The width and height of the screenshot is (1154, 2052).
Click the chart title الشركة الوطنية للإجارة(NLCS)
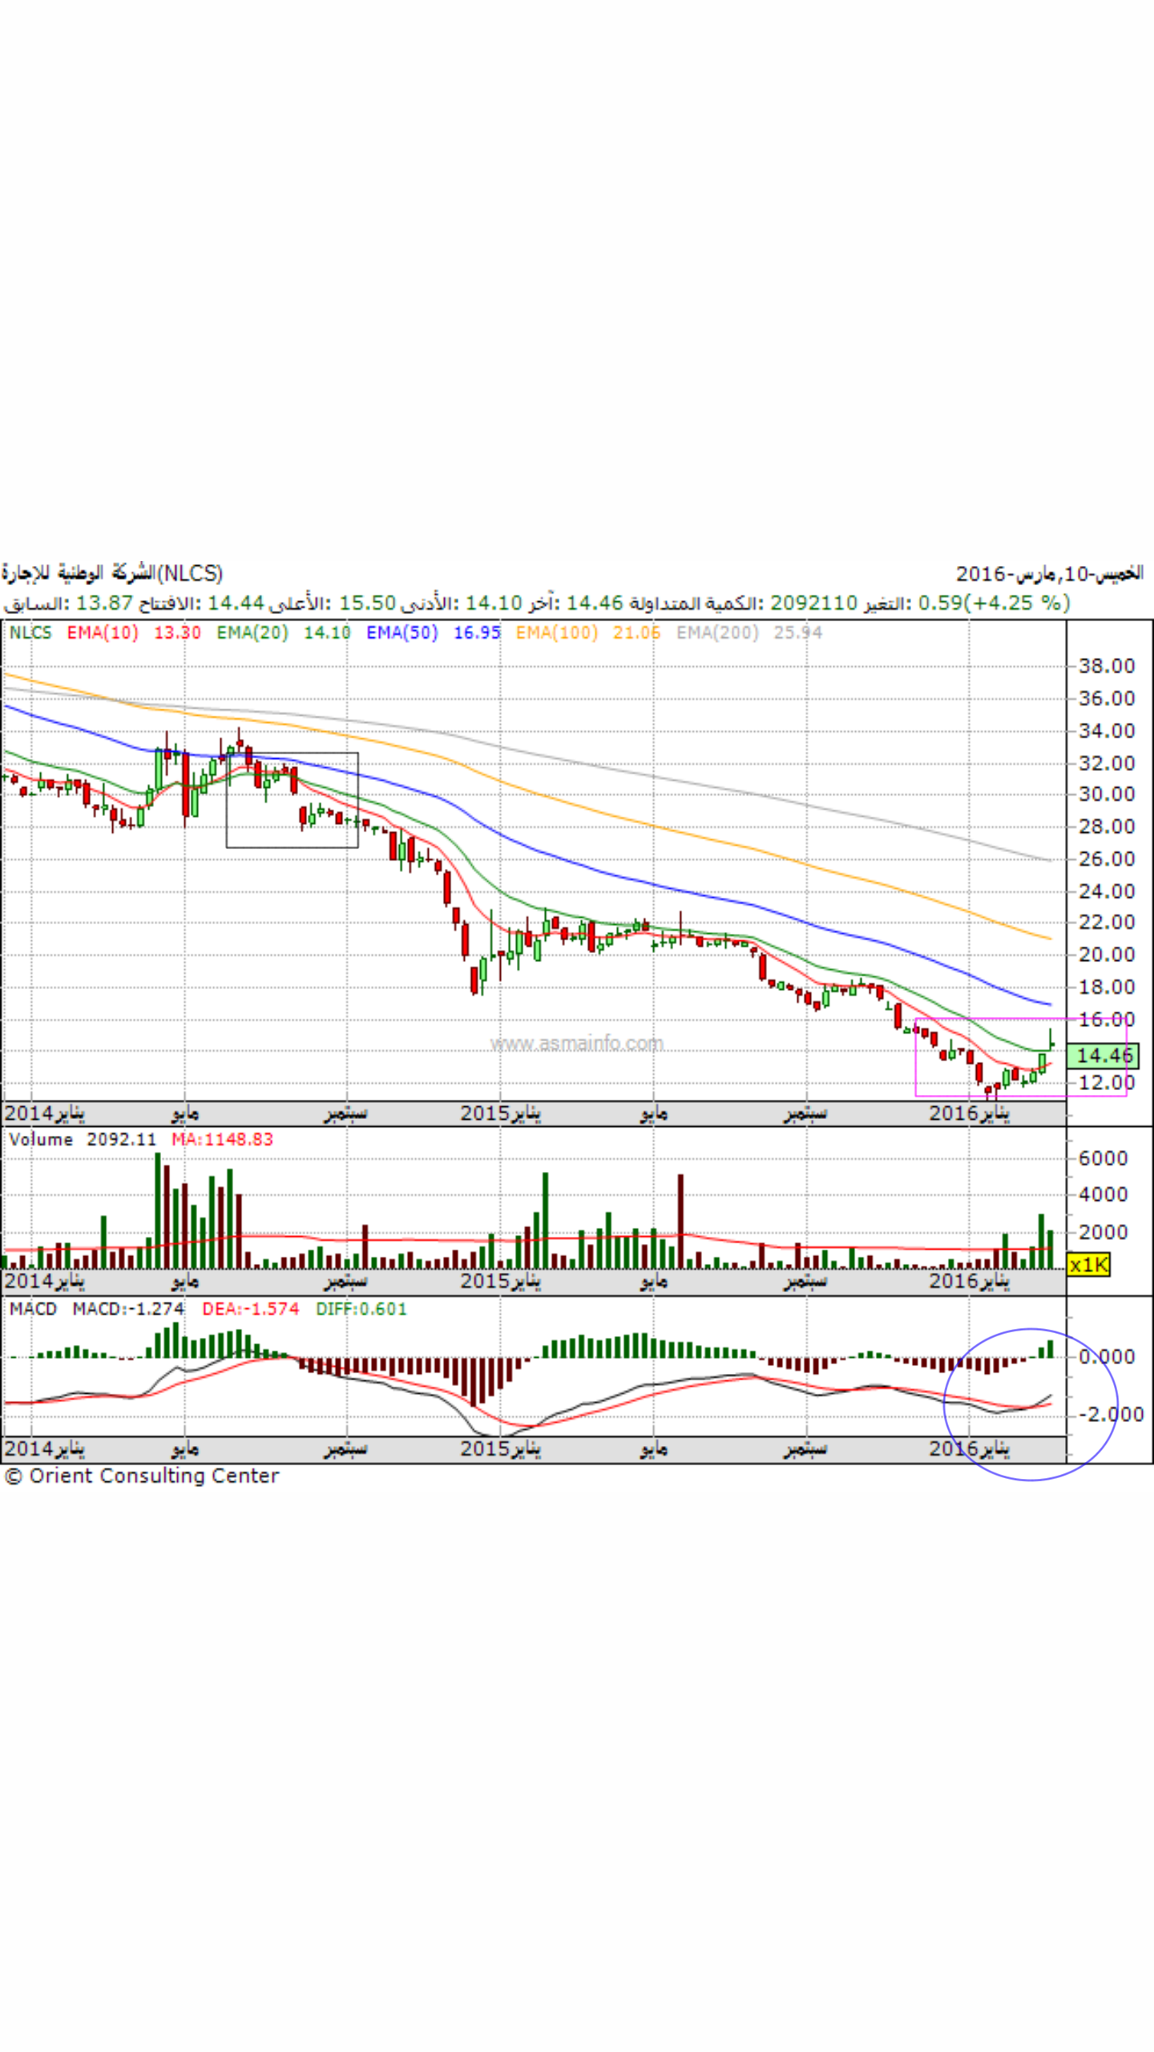[112, 573]
